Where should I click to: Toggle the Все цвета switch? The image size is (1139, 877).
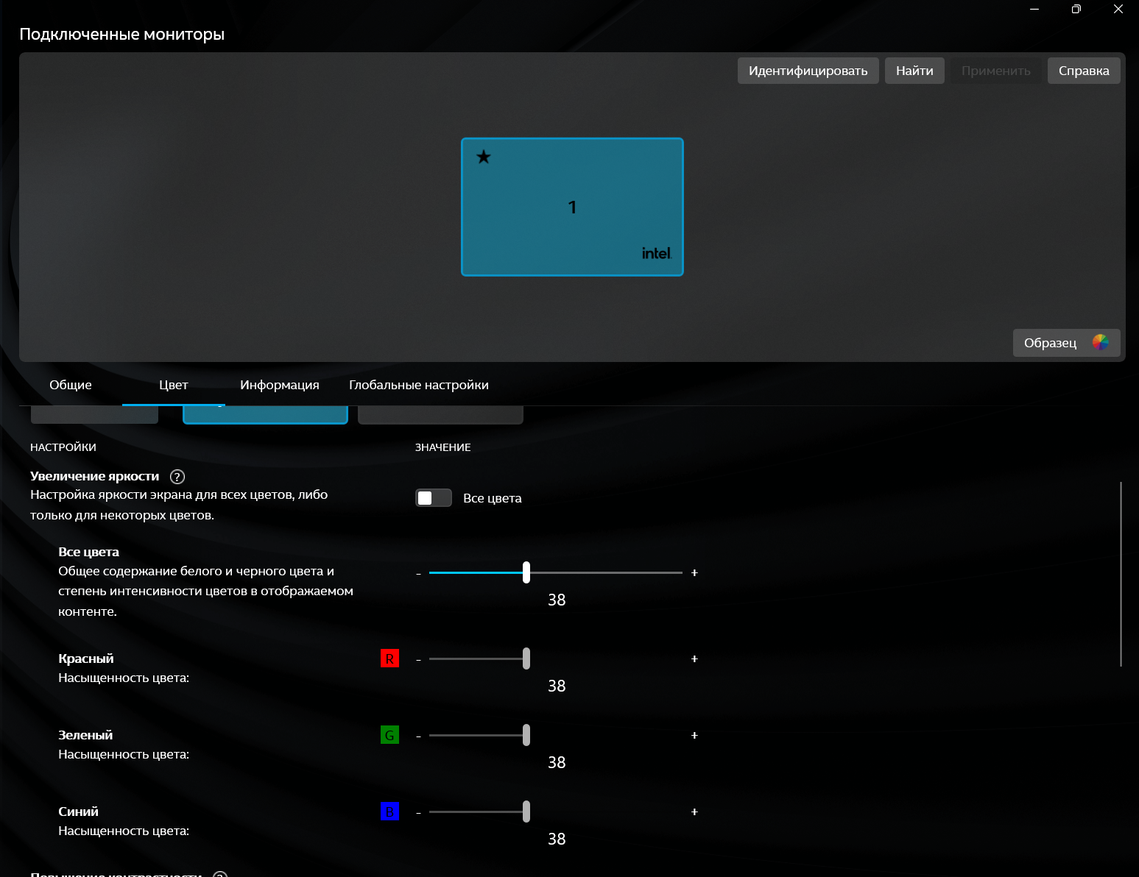tap(434, 498)
